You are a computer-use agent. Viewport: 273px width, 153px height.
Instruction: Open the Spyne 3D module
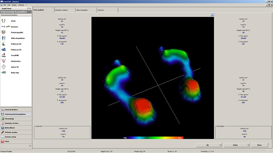click(4, 67)
